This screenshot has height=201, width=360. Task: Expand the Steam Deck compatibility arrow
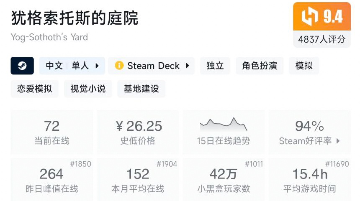point(187,66)
